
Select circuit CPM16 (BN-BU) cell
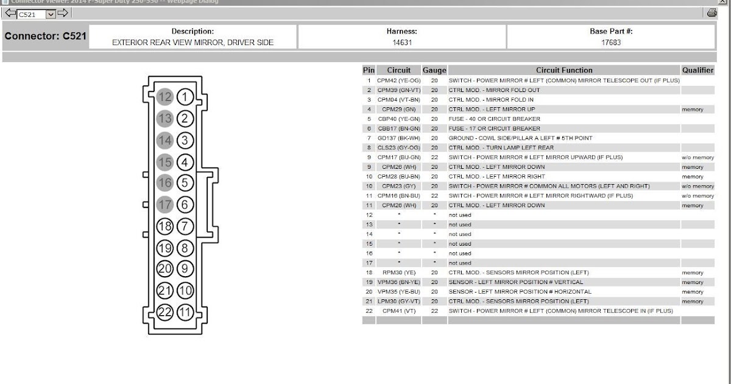[x=399, y=196]
